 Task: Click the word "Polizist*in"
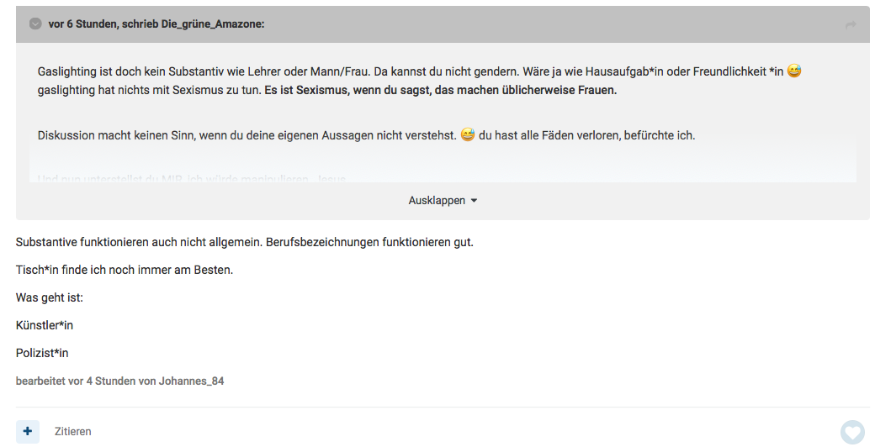click(x=42, y=353)
